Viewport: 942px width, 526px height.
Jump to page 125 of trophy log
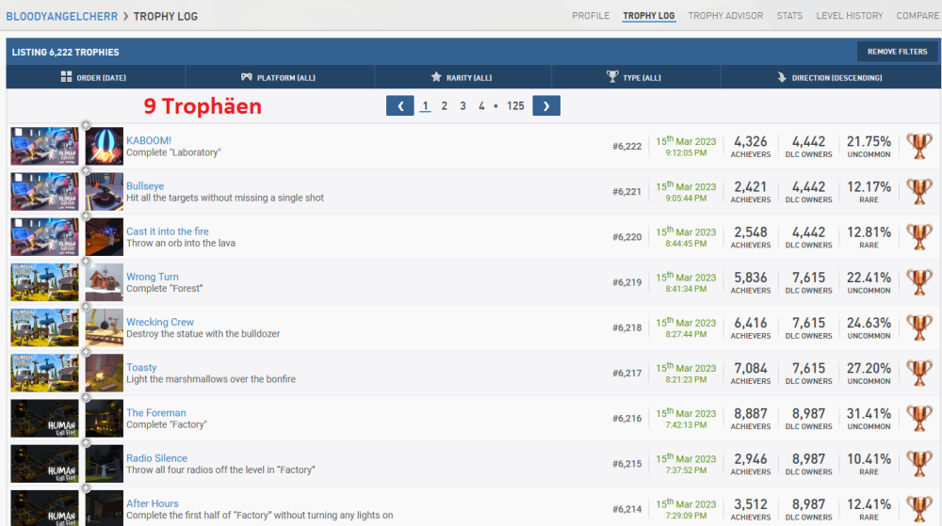click(x=515, y=106)
